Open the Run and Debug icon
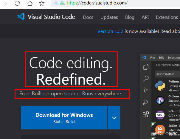This screenshot has height=139, width=180. pos(146,103)
